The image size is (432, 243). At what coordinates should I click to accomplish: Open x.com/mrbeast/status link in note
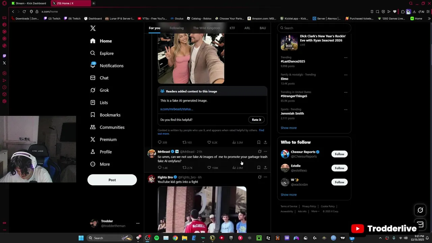[x=177, y=109]
